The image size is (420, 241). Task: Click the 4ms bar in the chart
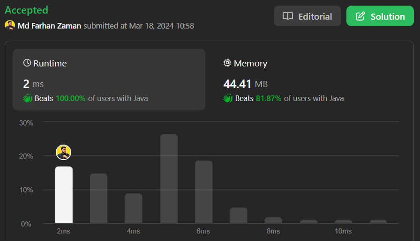point(134,208)
